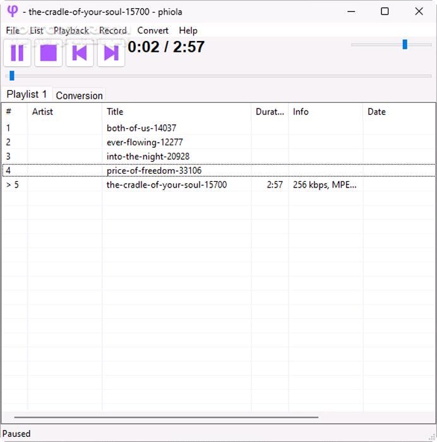437x442 pixels.
Task: Click the phiola app logo icon
Action: 12,11
